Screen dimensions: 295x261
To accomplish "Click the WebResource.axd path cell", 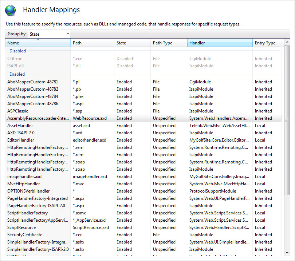I will click(90, 118).
